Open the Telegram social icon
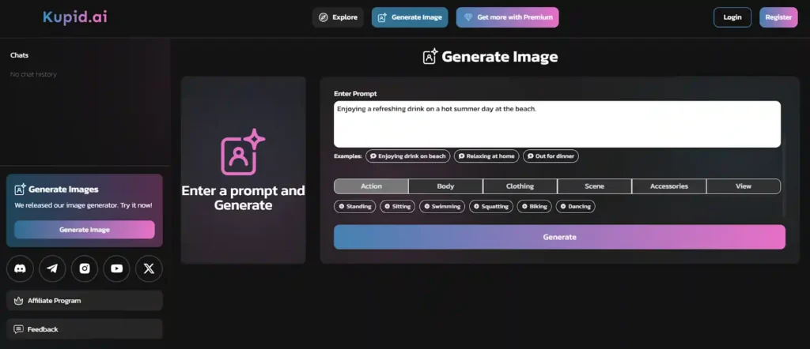 coord(52,268)
